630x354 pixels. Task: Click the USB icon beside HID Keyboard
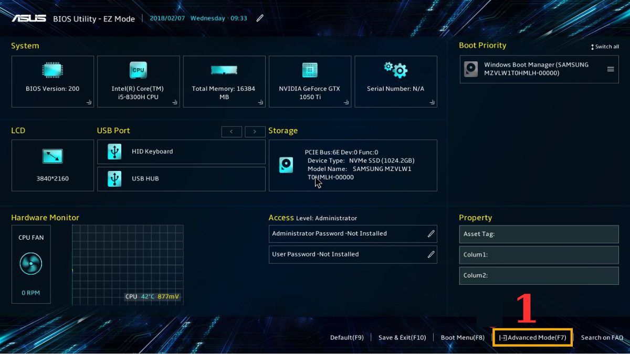point(114,152)
